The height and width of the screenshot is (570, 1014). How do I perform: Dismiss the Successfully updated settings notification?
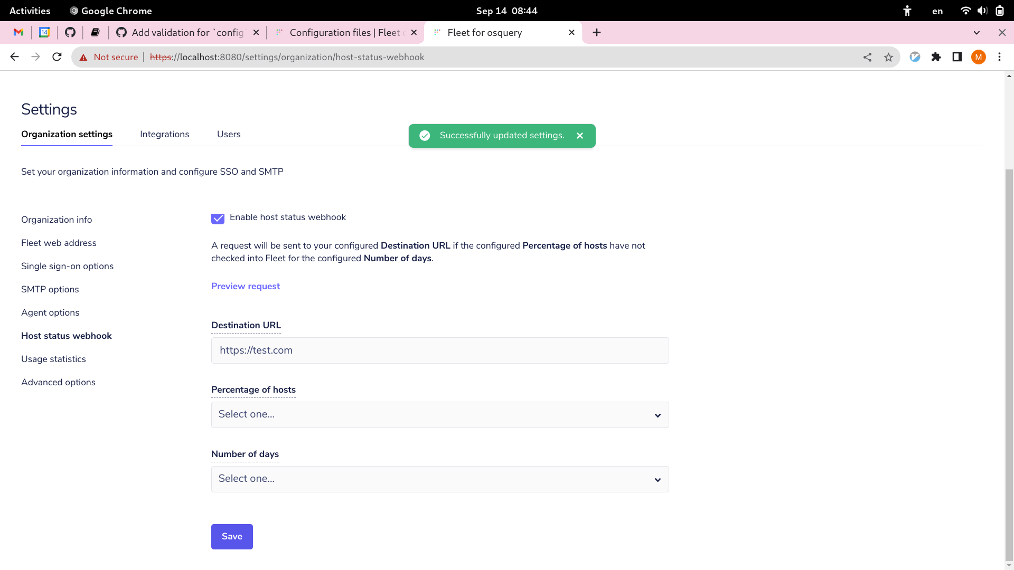click(579, 136)
